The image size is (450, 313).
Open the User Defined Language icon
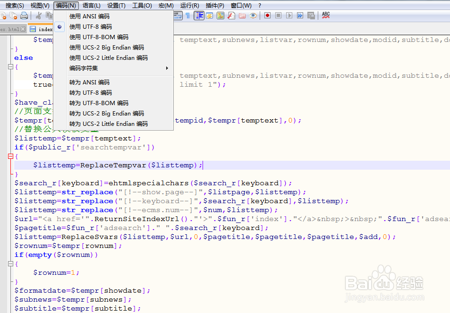[210, 16]
